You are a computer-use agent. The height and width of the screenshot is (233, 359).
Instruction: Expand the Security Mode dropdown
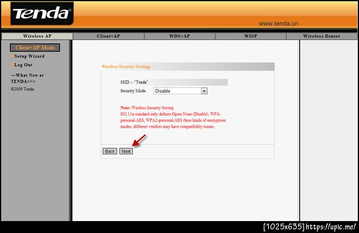click(x=181, y=91)
